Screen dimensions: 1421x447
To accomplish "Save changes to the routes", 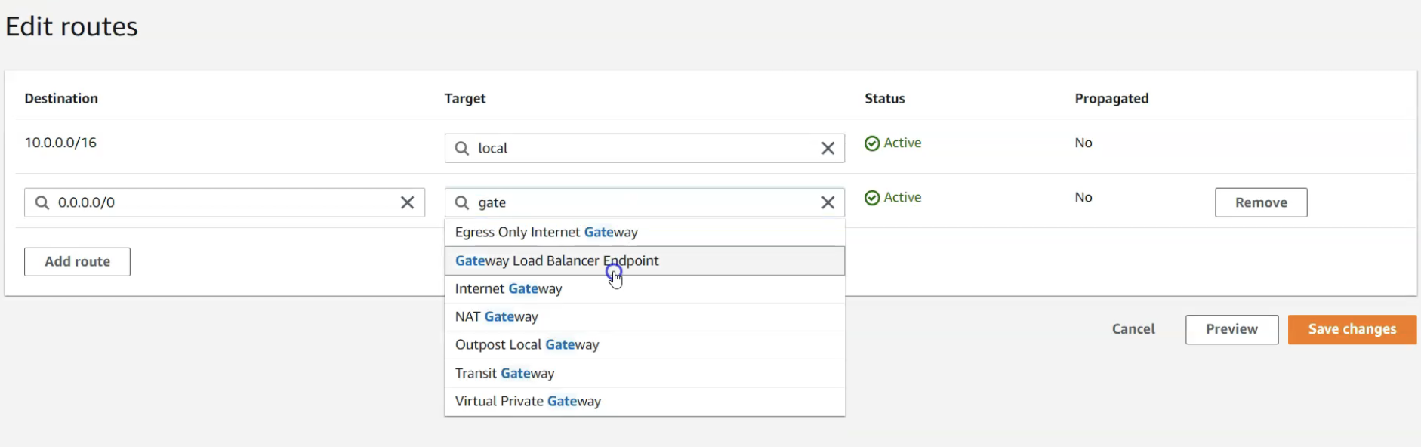I will [x=1352, y=329].
